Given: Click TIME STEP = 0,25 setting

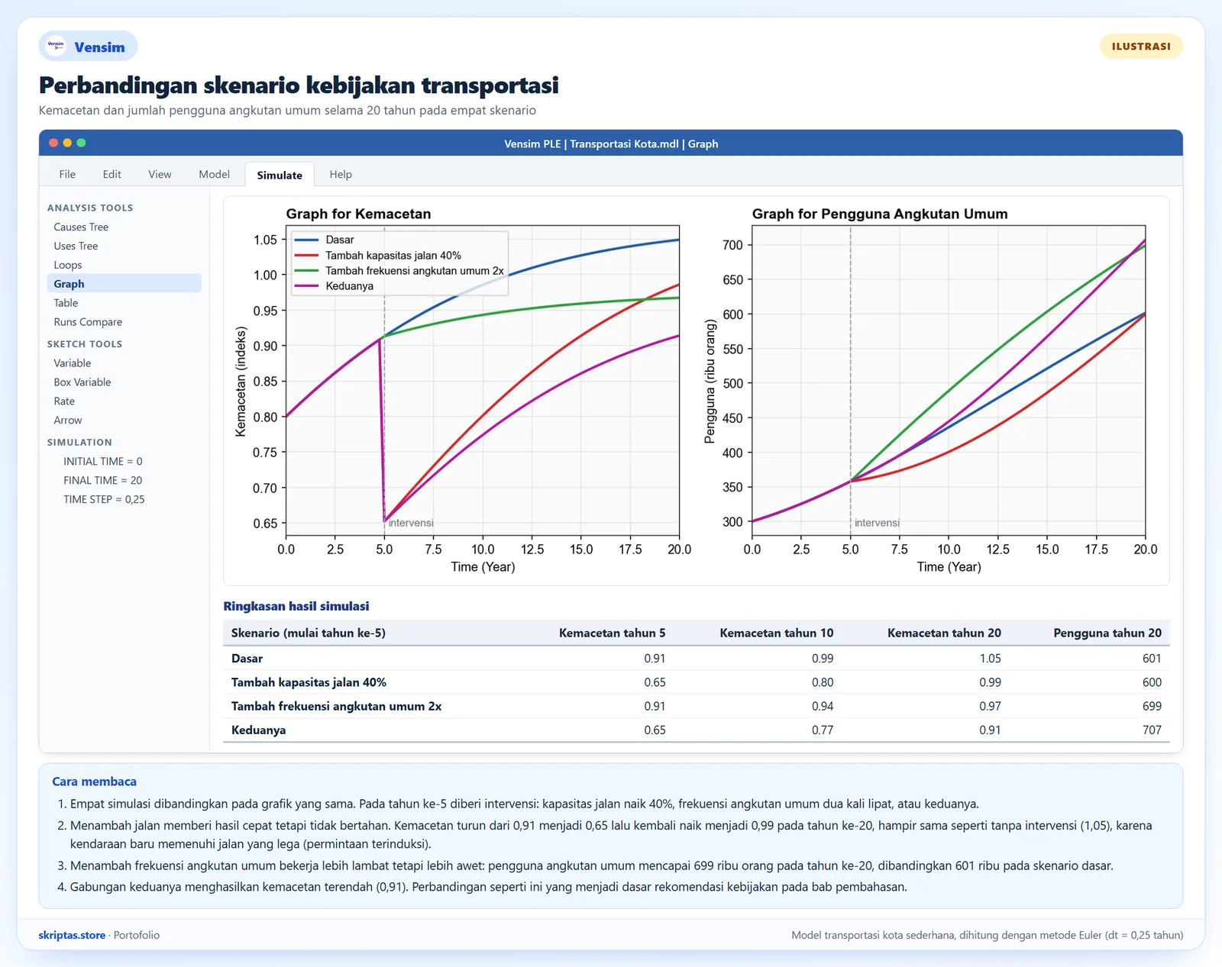Looking at the screenshot, I should click(104, 500).
